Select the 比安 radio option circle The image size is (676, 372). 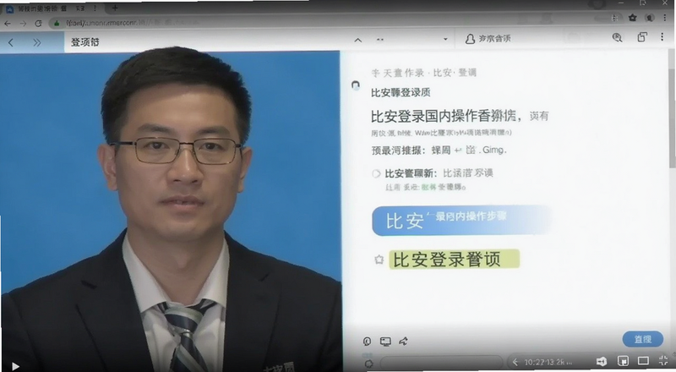click(x=376, y=173)
